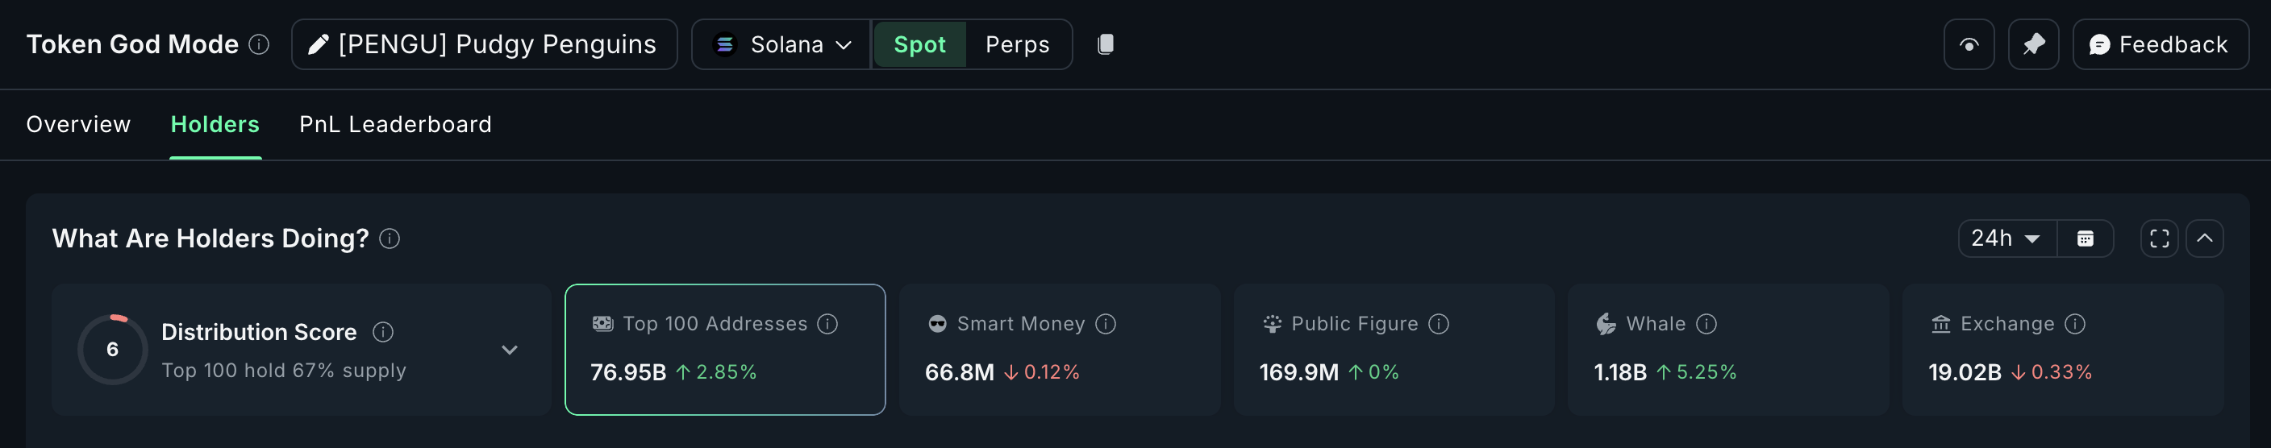Click the Feedback button

tap(2159, 44)
